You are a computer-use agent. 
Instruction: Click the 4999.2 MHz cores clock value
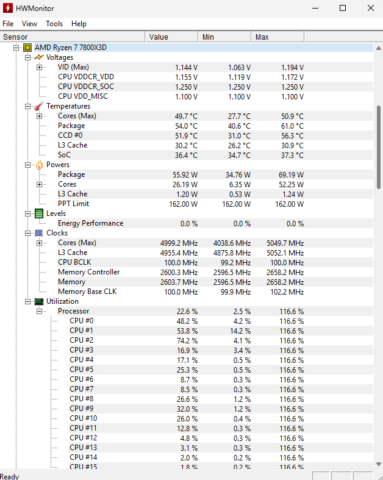(x=179, y=243)
